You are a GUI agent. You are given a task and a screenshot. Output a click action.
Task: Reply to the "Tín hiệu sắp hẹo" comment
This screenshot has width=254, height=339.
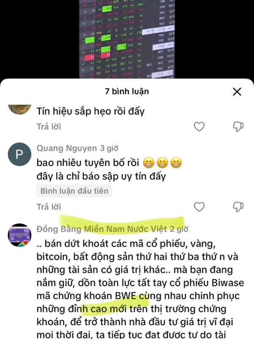(x=49, y=127)
